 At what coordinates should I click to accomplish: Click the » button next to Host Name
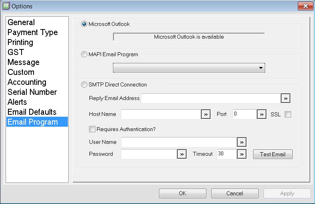(206, 114)
